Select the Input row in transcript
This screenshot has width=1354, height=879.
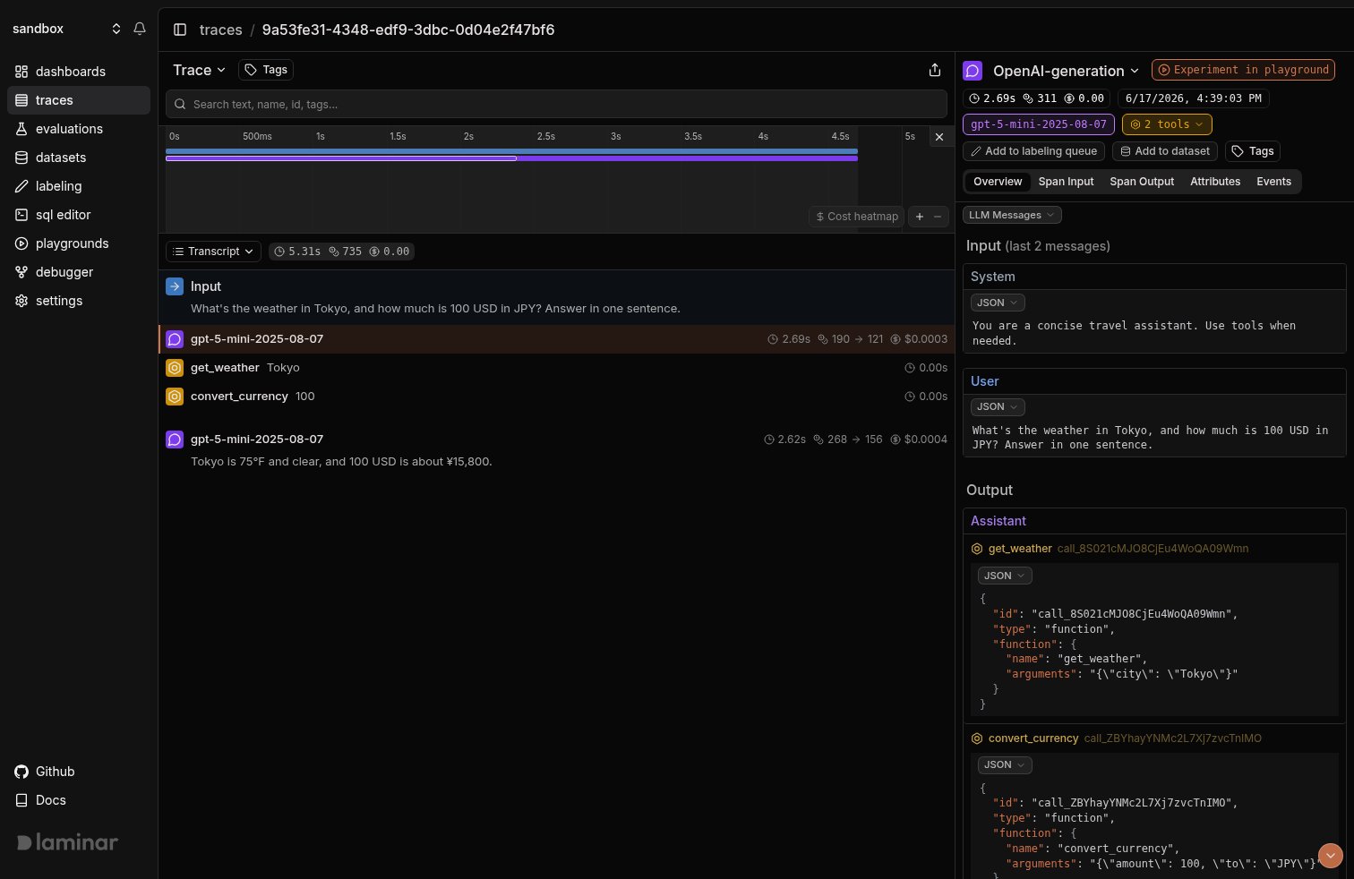556,297
